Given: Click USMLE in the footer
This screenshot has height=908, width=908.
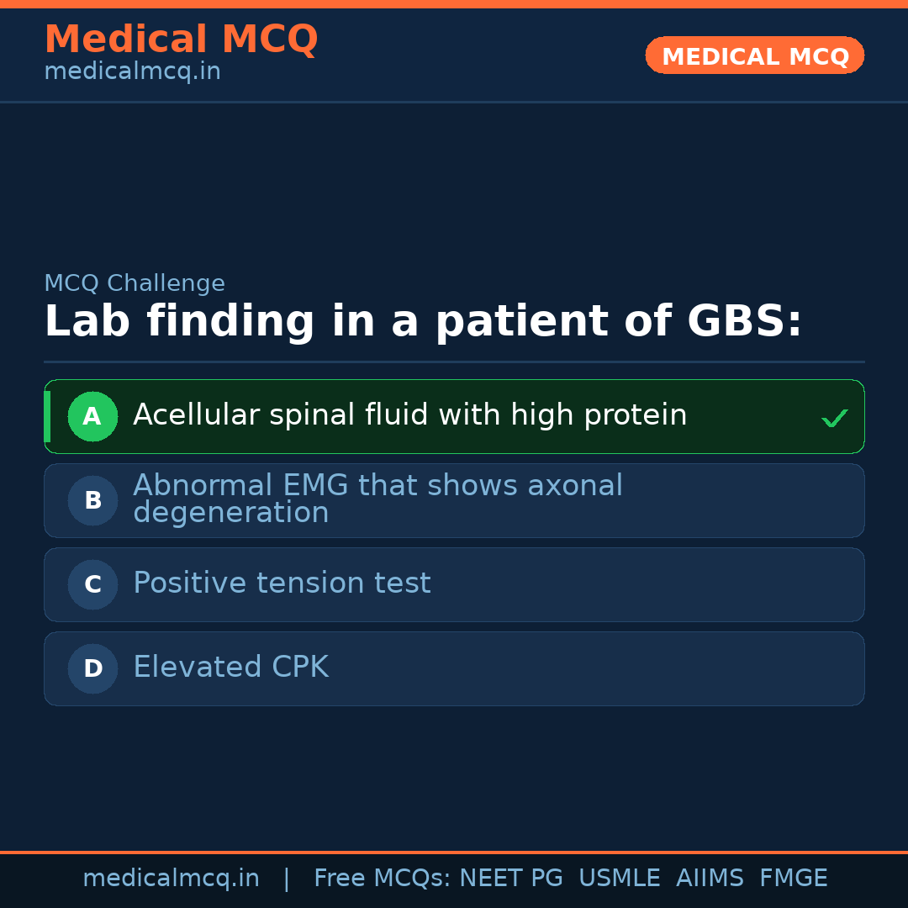Looking at the screenshot, I should [x=619, y=879].
